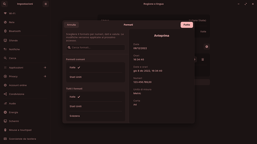
Task: Restore the window size with unmaximize icon
Action: click(246, 4)
